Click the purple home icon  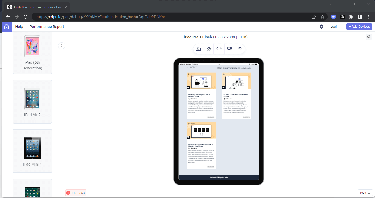click(x=6, y=27)
